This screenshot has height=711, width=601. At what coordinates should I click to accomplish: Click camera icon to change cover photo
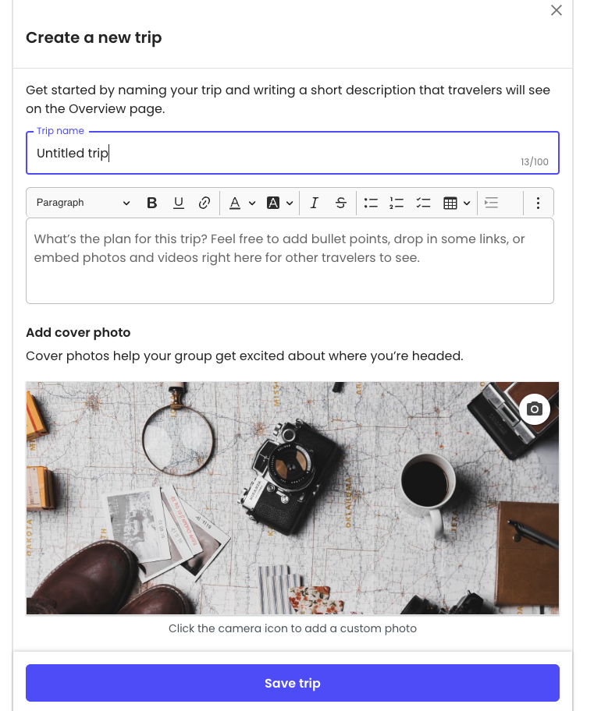[x=535, y=409]
